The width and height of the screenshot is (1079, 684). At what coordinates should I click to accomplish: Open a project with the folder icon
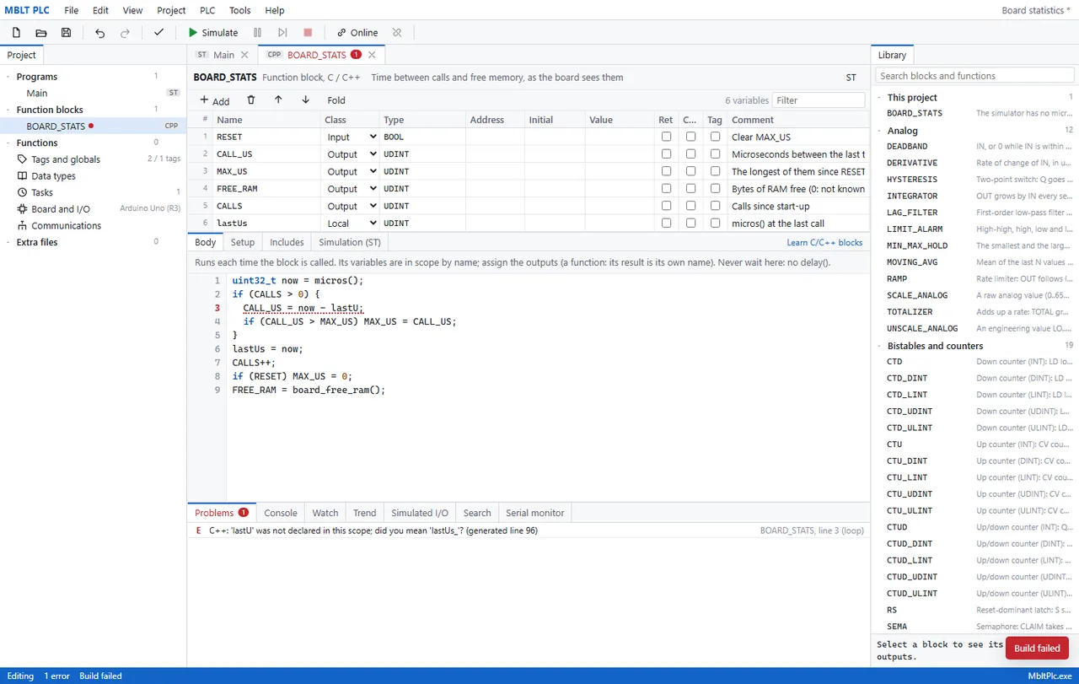click(x=40, y=33)
